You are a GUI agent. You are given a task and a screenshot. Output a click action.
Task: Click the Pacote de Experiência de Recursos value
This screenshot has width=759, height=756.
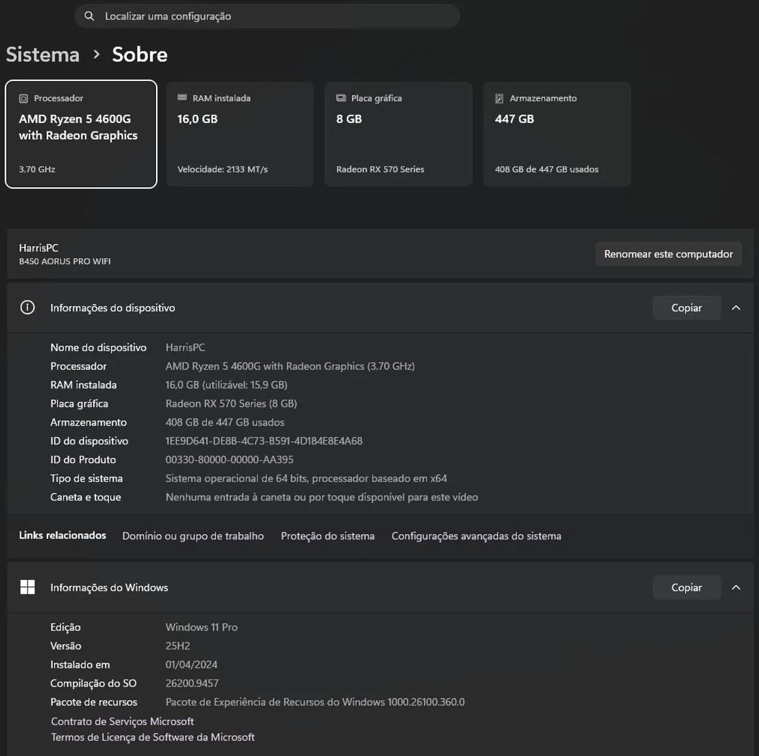(315, 702)
